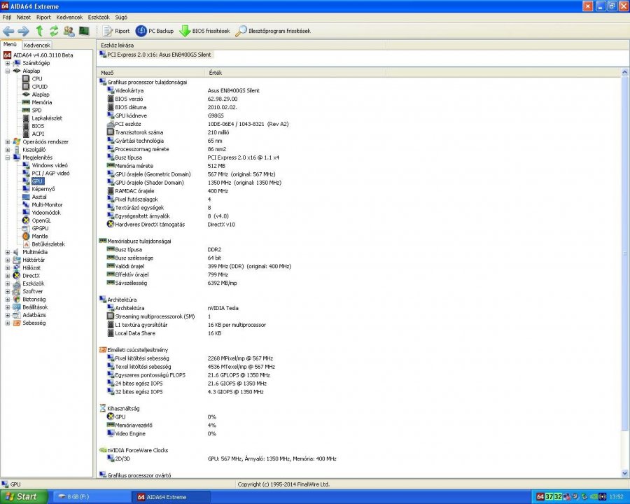Expand the Multimédia tree node

(7, 252)
